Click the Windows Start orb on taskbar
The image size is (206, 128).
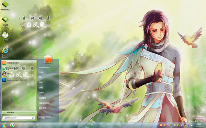pyautogui.click(x=3, y=125)
